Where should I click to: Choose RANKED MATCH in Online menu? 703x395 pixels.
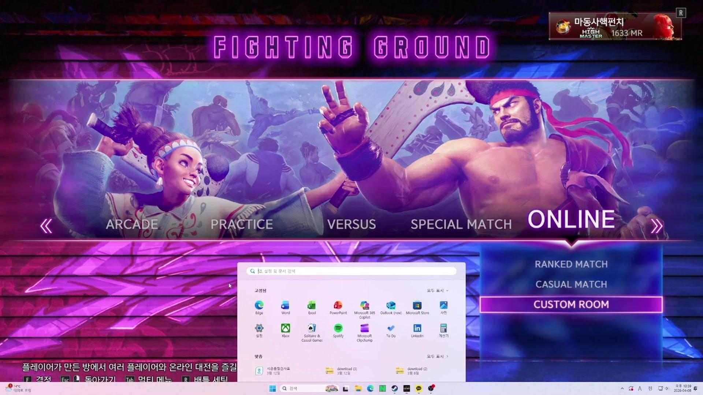pos(571,264)
